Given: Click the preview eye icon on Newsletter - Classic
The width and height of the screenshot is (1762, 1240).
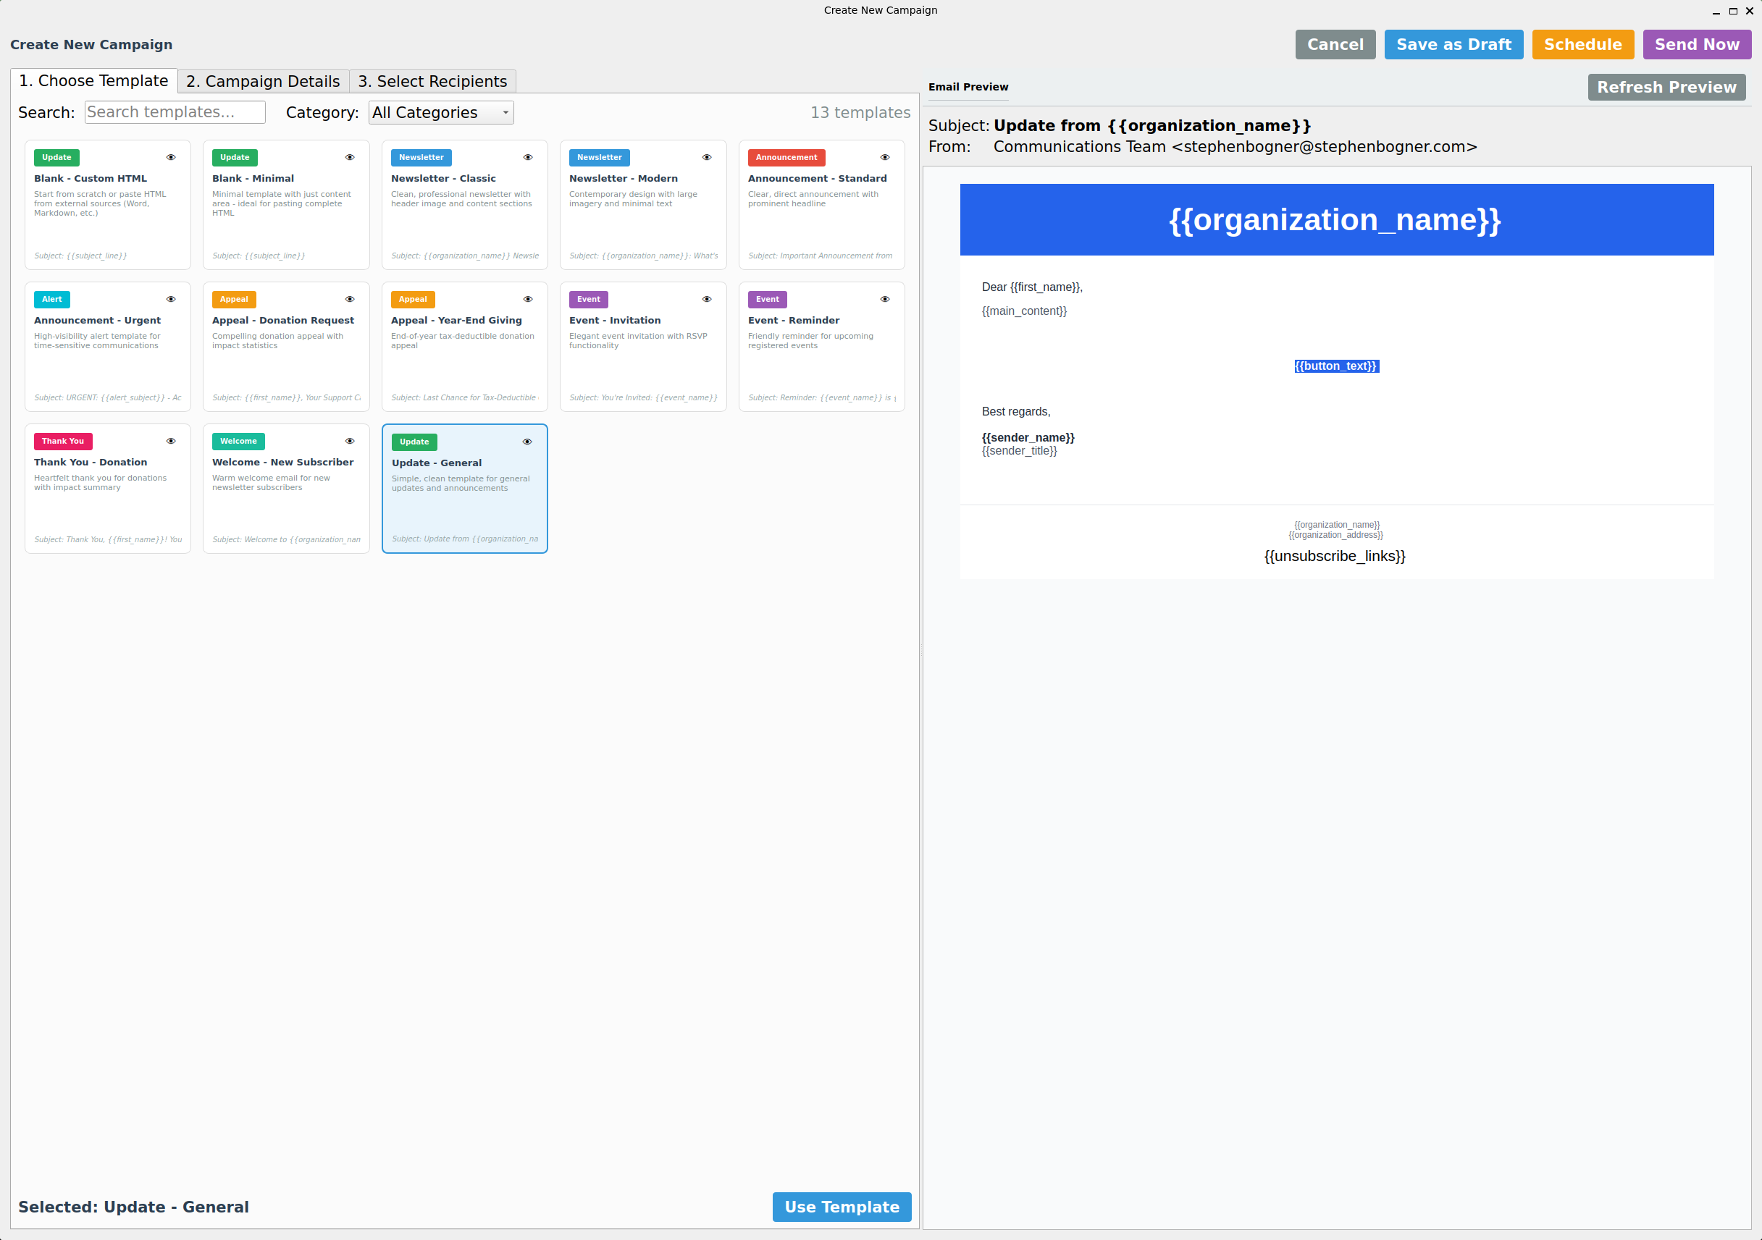Looking at the screenshot, I should [x=528, y=157].
